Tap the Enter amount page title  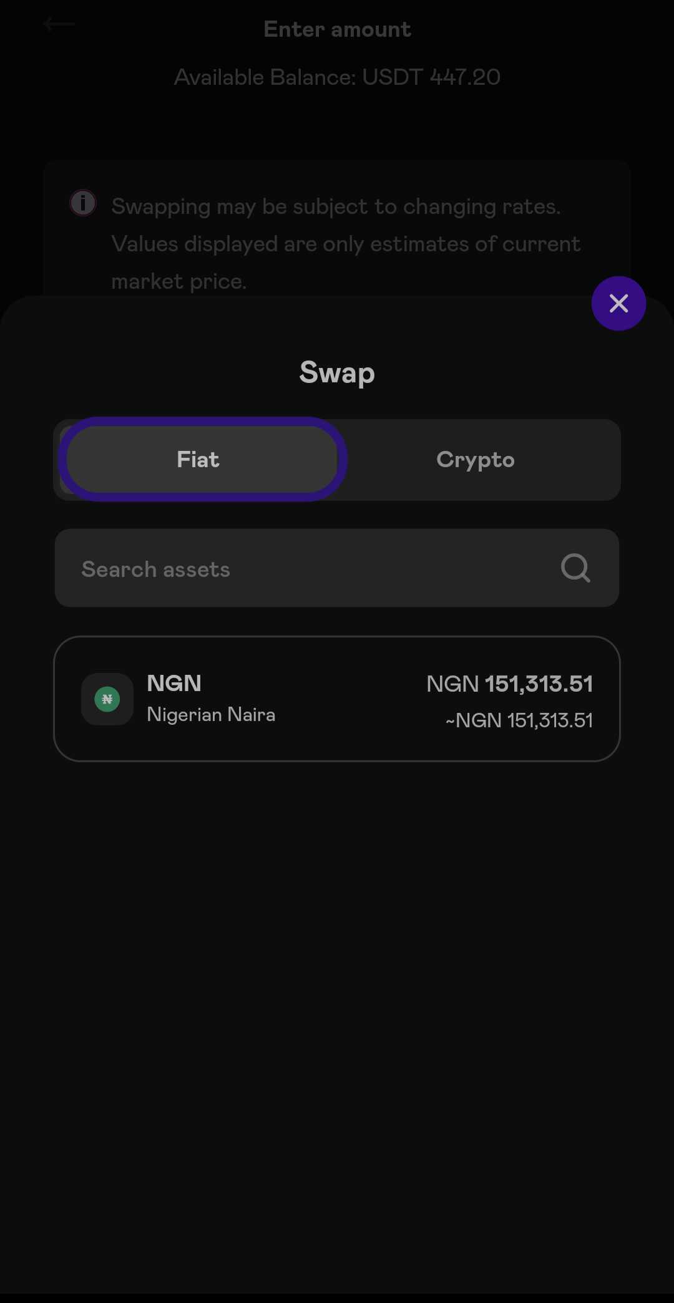coord(337,29)
